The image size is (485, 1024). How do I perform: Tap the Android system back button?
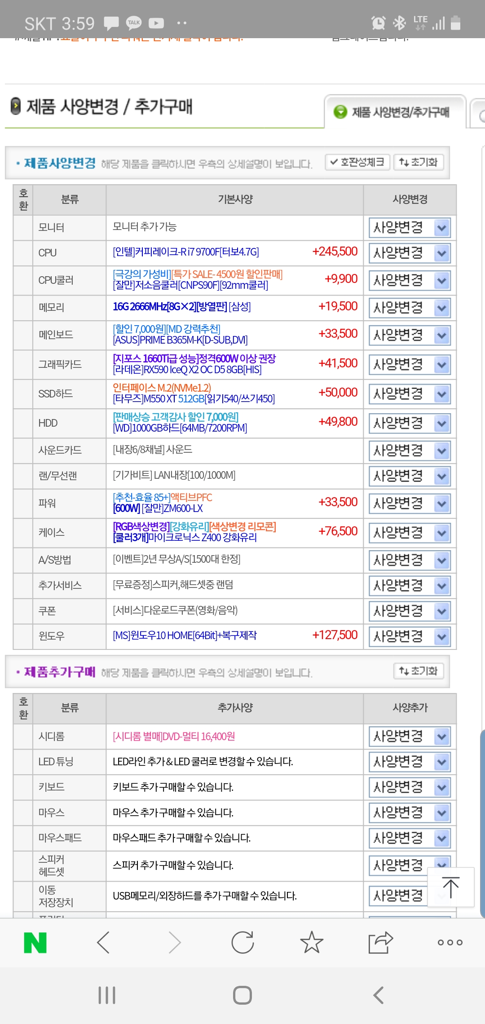(x=379, y=995)
